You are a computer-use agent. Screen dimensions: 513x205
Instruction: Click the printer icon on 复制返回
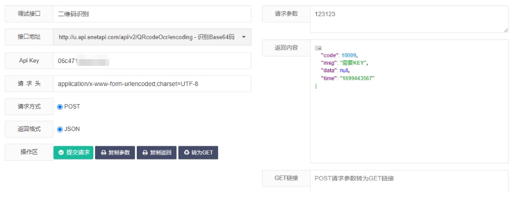(145, 152)
